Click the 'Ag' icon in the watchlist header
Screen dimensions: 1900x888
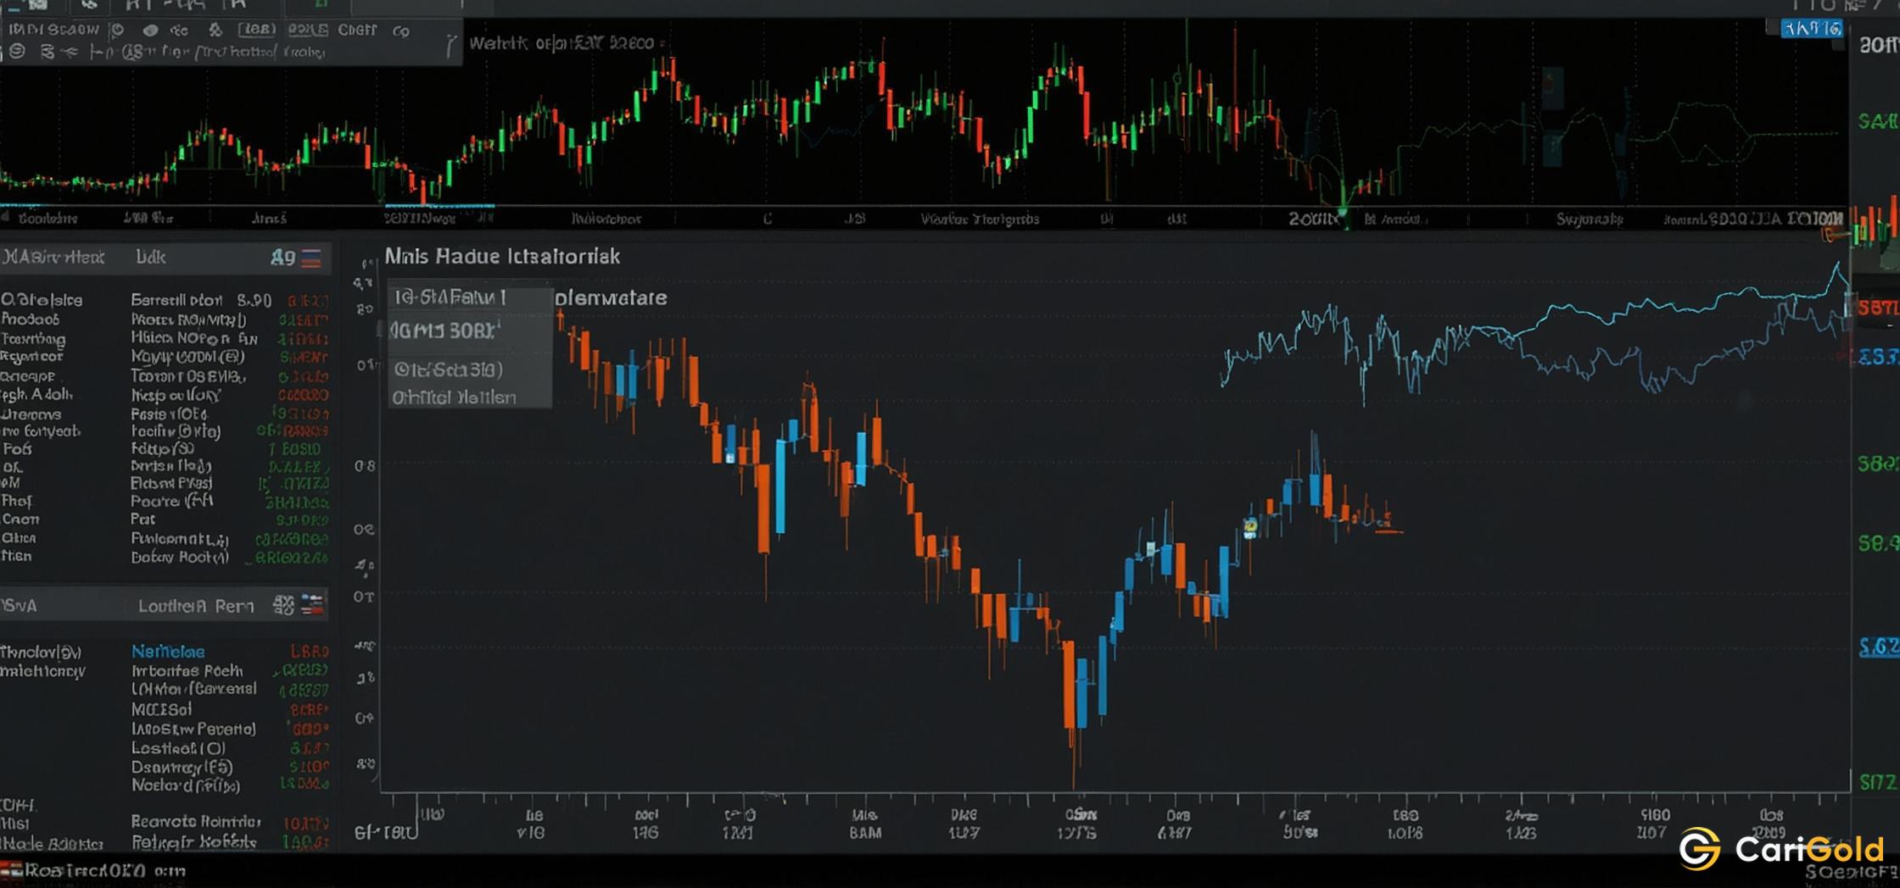(282, 258)
